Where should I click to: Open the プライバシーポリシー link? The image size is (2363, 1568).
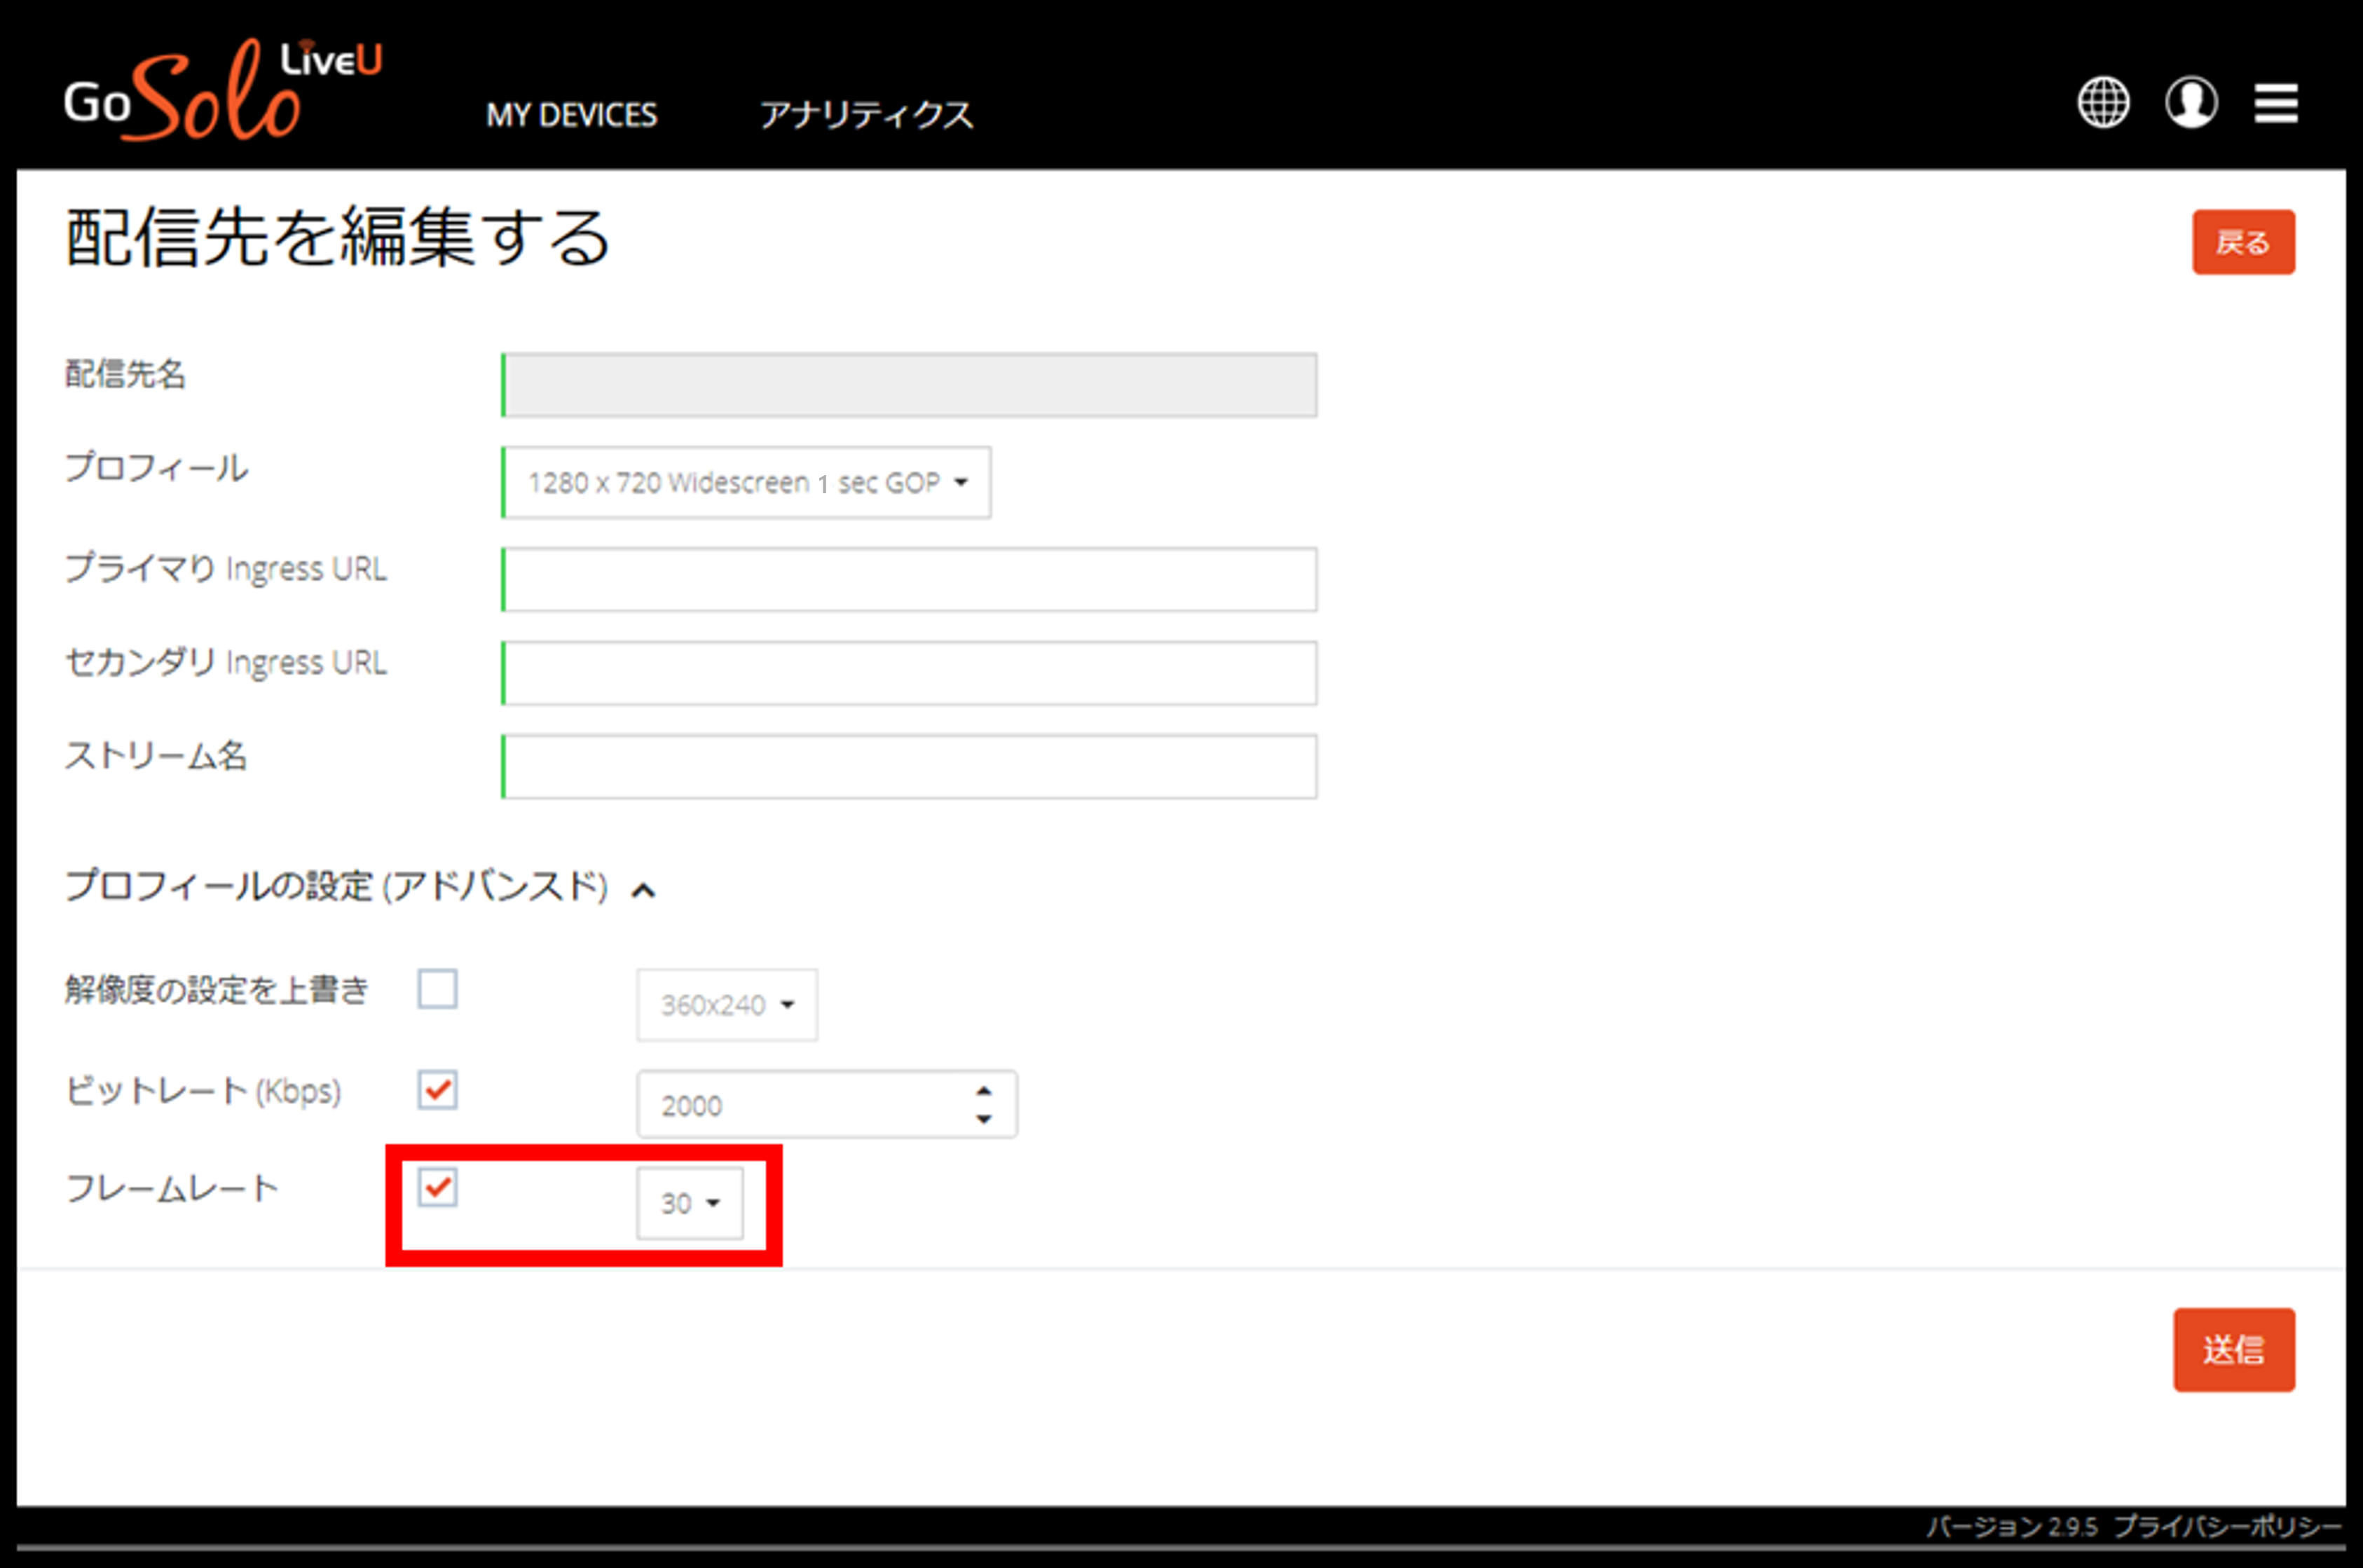2228,1527
